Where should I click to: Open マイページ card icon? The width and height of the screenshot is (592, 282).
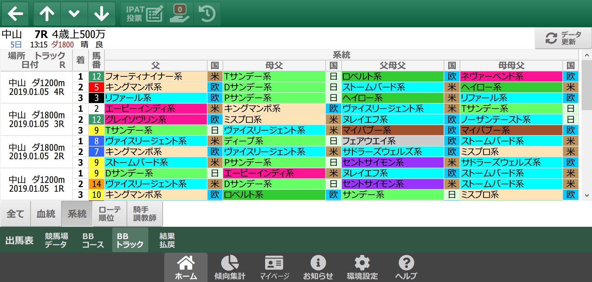tap(274, 268)
